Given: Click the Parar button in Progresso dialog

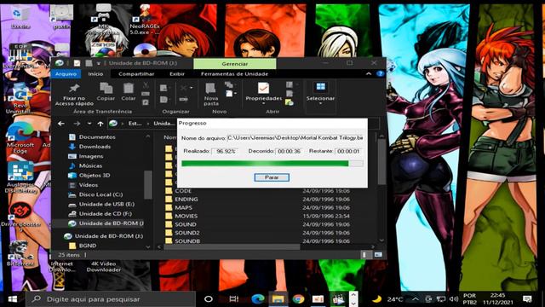Looking at the screenshot, I should (272, 177).
